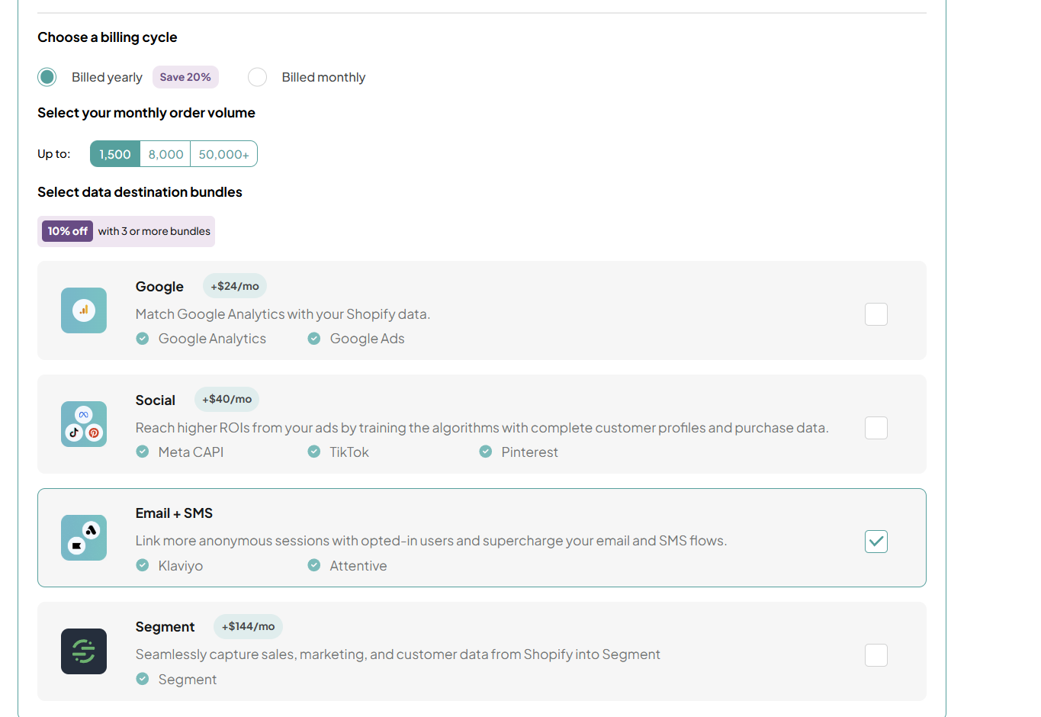Click the check icon beside Google Analytics
This screenshot has width=1041, height=717.
point(143,339)
